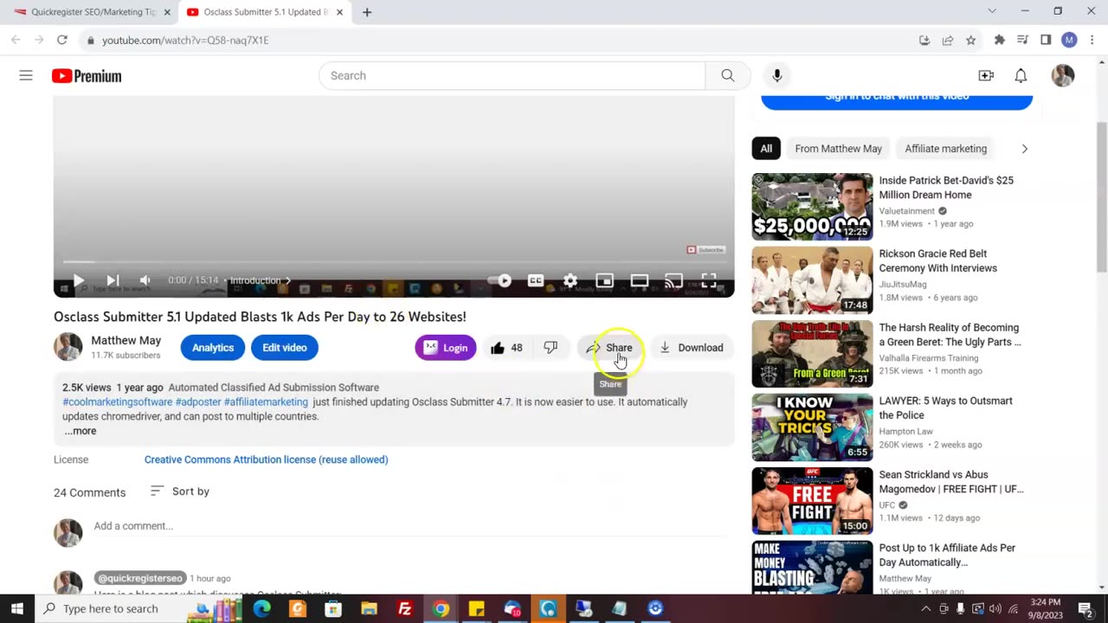
Task: Select the All filter chip
Action: (x=766, y=149)
